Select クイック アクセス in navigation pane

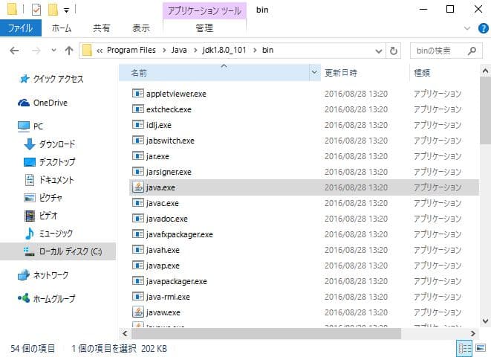[x=58, y=79]
